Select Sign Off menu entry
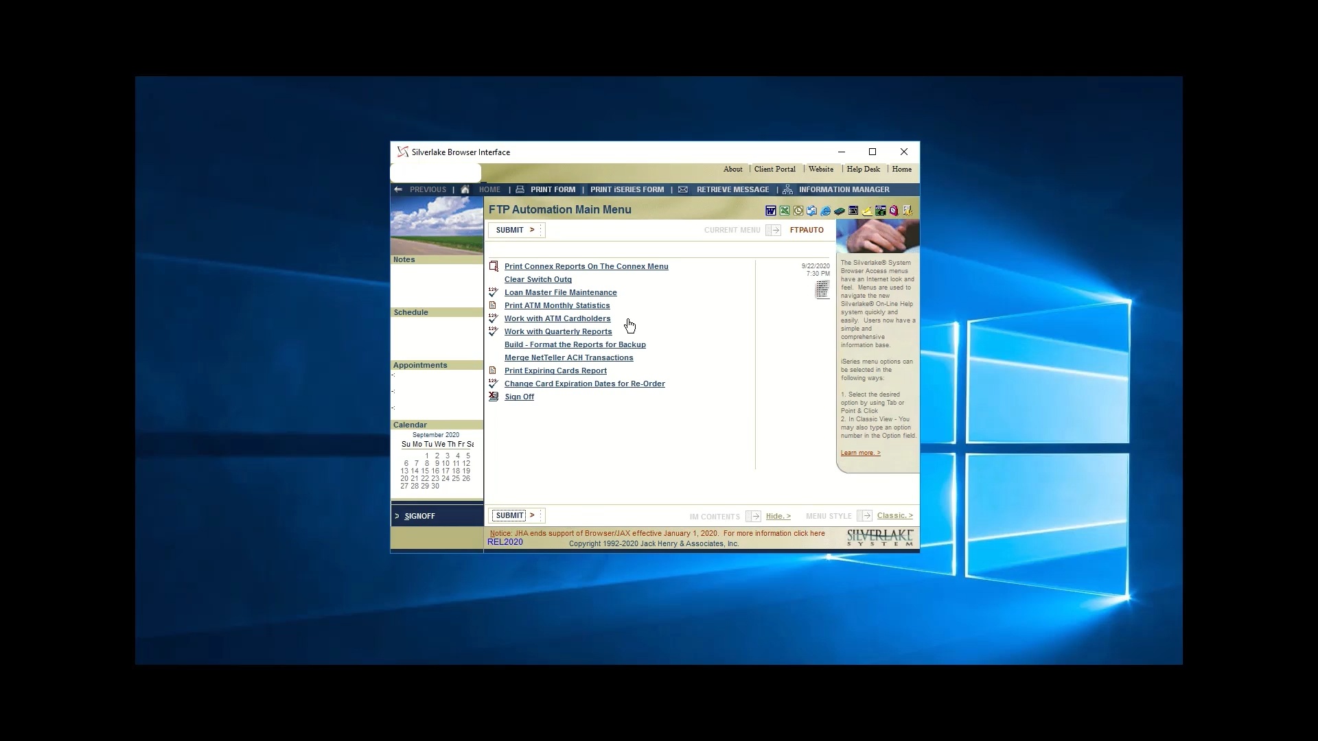The image size is (1318, 741). tap(520, 397)
